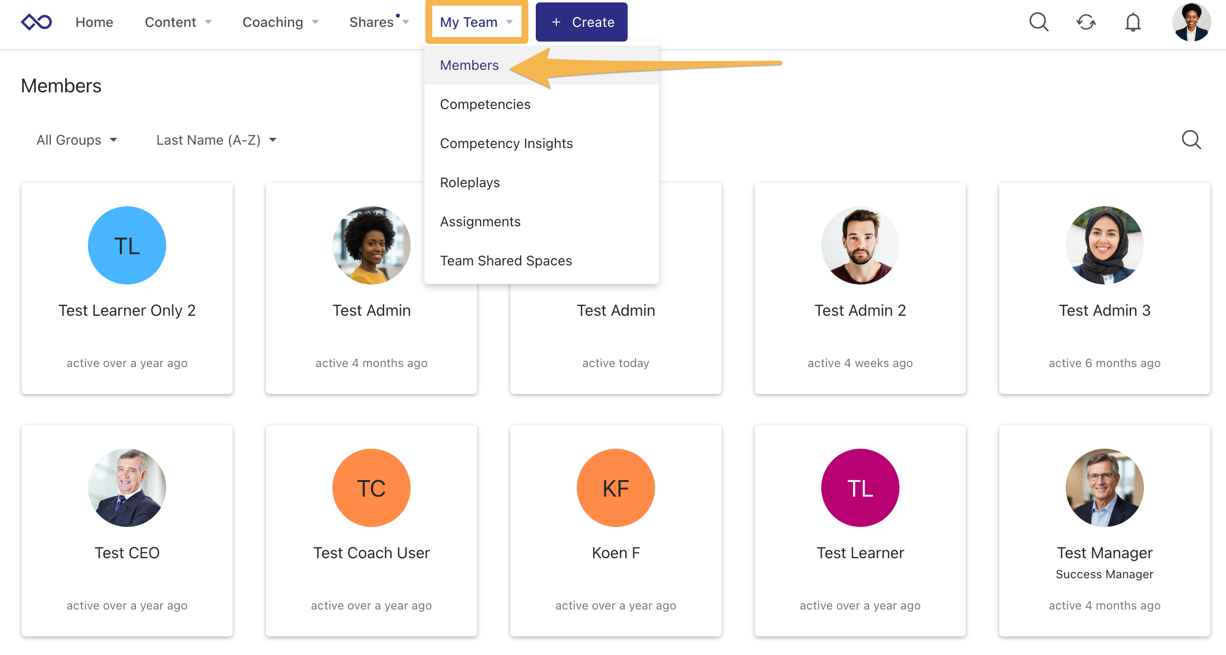Viewport: 1226px width, 655px height.
Task: Open global search magnifier in top bar
Action: point(1038,22)
